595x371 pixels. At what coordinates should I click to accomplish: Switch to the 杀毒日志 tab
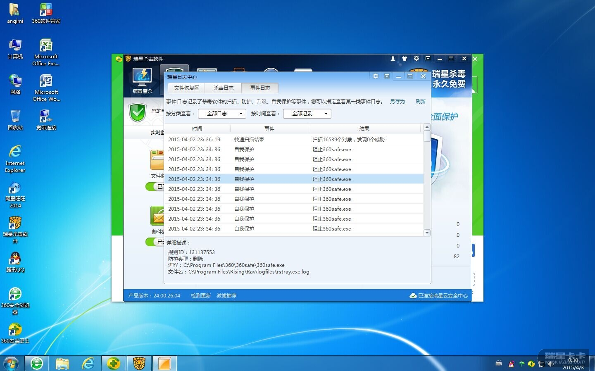[x=223, y=88]
